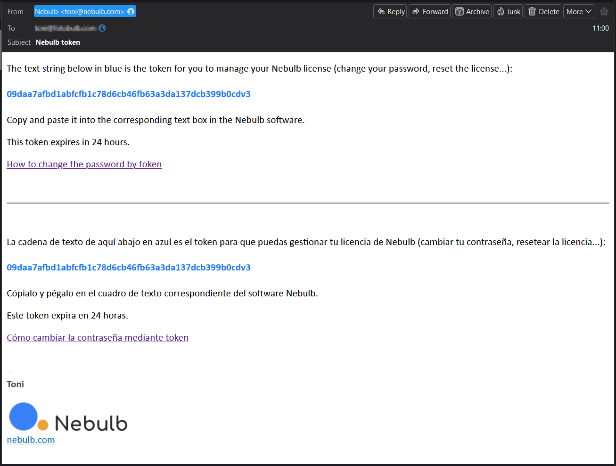Archive the Nebulb token email
The width and height of the screenshot is (616, 466).
click(x=472, y=12)
